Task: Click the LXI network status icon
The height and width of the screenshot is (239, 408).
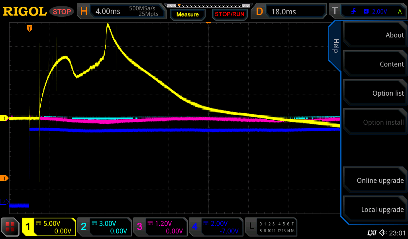Action: pos(371,233)
